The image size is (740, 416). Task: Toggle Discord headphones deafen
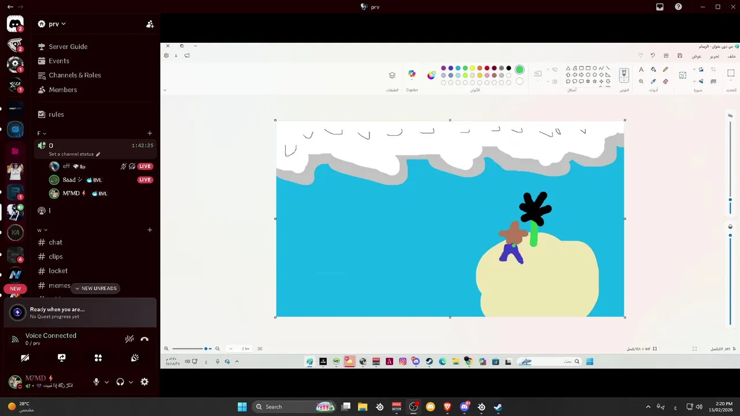[x=120, y=382]
